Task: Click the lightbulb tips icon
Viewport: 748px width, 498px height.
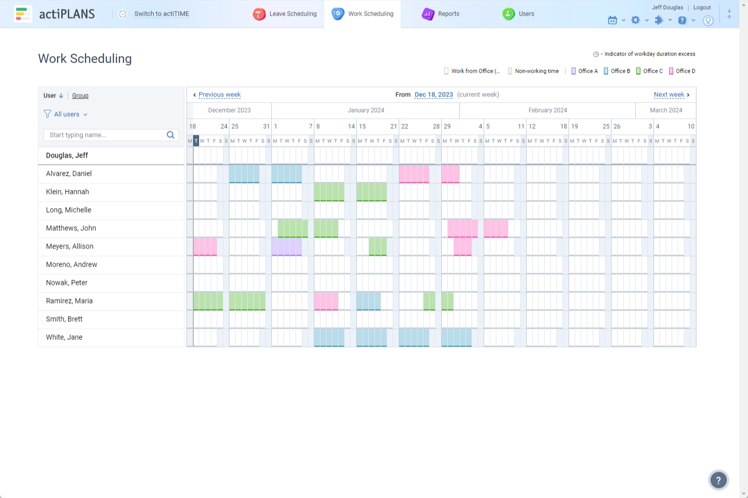Action: (x=708, y=20)
